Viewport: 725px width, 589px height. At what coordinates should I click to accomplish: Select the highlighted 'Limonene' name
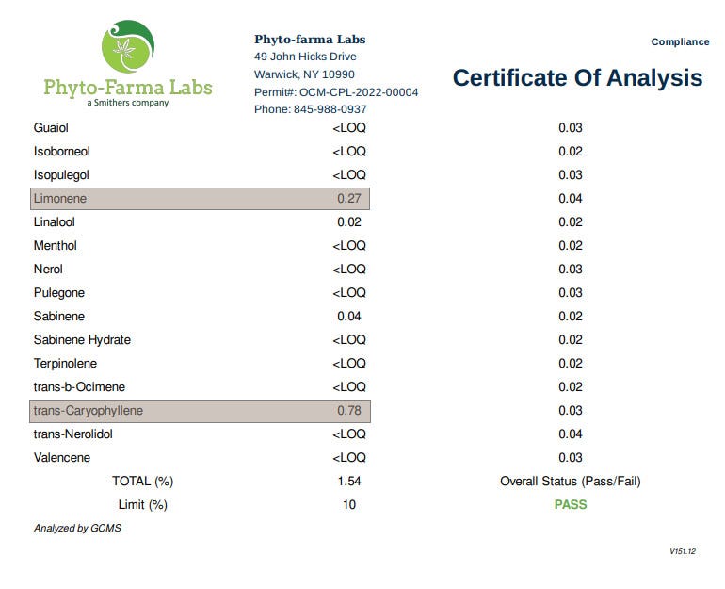60,199
